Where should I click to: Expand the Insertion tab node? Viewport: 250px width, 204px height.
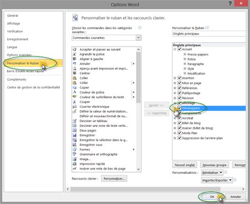[175, 78]
